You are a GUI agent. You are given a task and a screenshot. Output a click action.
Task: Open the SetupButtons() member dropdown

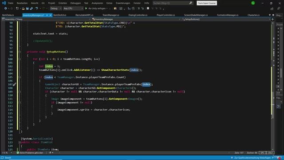point(226,19)
